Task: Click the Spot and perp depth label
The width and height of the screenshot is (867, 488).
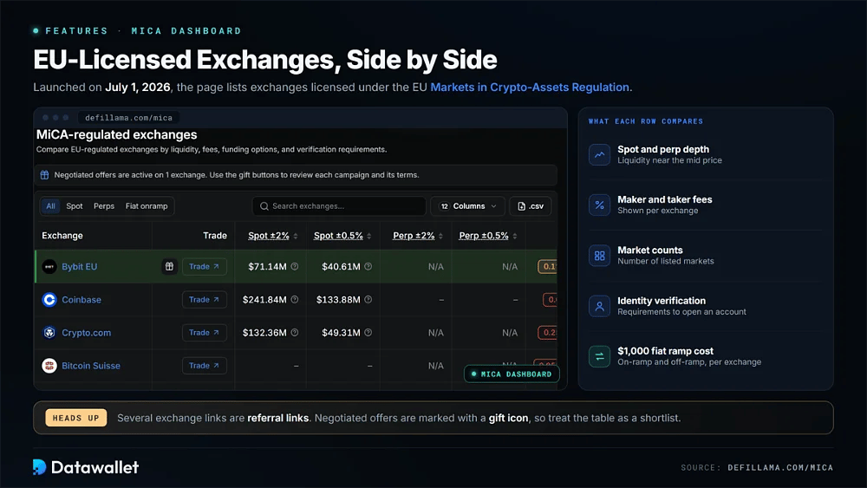Action: click(663, 149)
